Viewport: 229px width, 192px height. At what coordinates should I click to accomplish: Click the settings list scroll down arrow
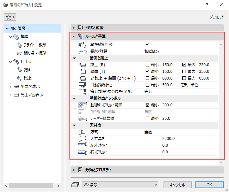221,162
